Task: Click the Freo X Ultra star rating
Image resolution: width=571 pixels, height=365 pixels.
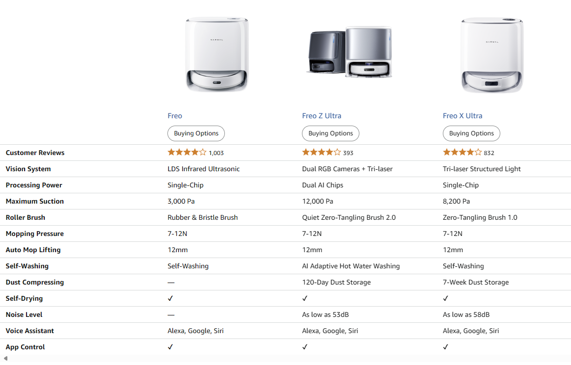Action: pos(462,153)
